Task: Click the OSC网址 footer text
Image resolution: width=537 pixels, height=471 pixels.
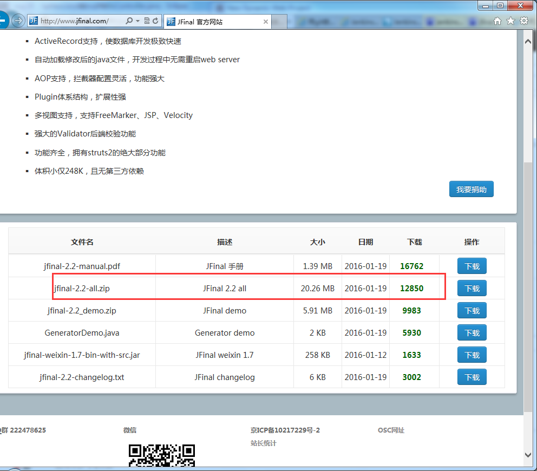Action: (391, 430)
